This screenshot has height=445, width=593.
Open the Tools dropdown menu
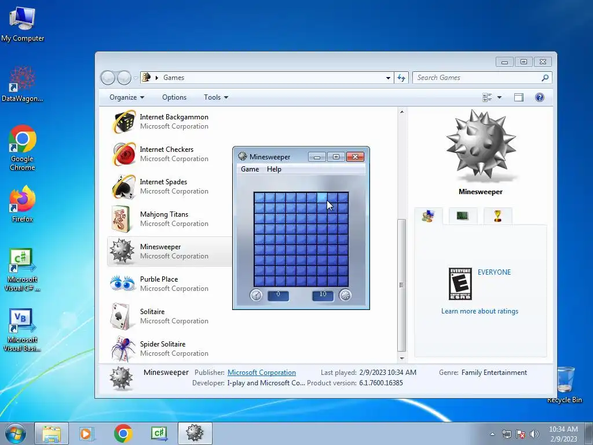coord(216,97)
